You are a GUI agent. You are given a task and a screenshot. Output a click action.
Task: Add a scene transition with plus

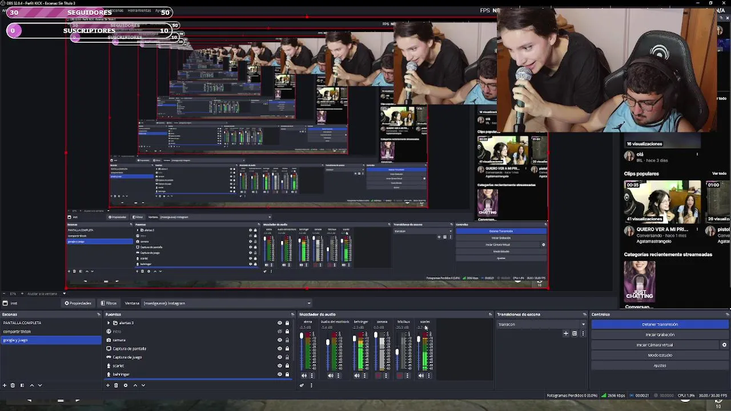[x=566, y=333]
